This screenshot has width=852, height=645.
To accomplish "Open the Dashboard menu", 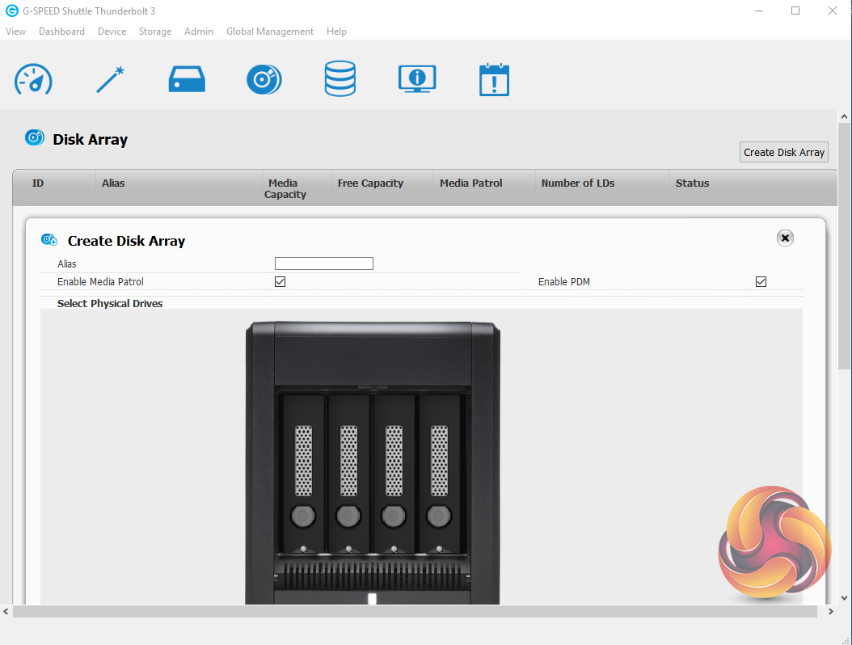I will pos(61,32).
